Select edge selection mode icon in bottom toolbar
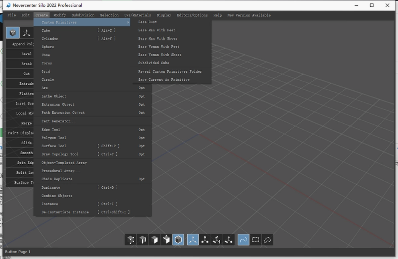398x259 pixels. 143,239
